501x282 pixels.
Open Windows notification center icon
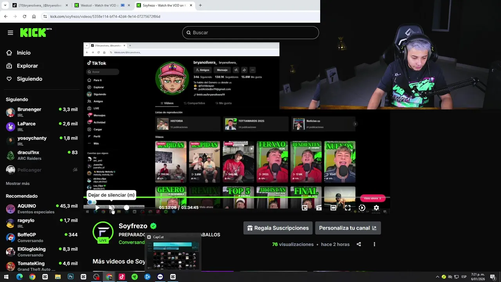[492, 277]
